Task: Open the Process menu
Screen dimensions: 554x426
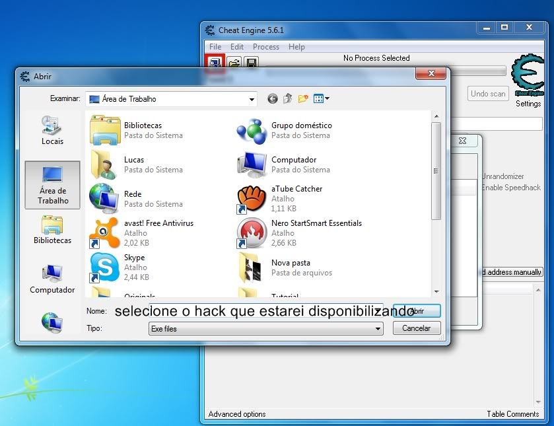Action: point(266,47)
